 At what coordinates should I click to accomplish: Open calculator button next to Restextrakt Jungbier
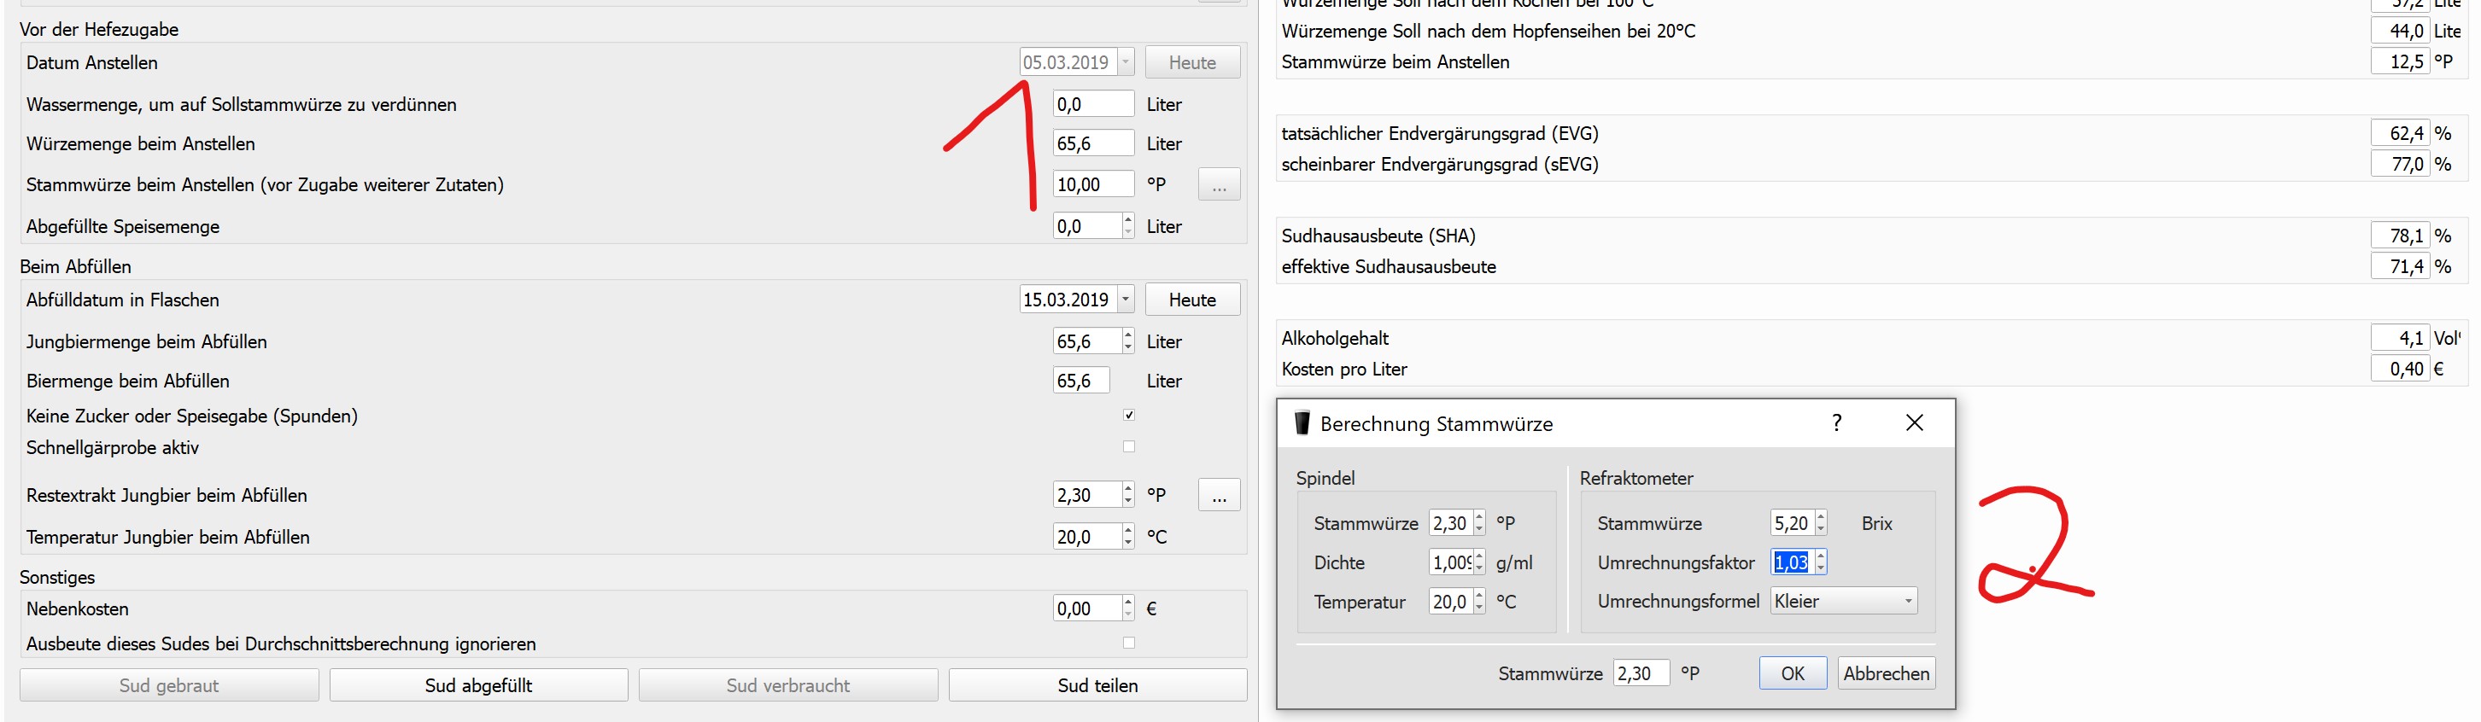1219,496
